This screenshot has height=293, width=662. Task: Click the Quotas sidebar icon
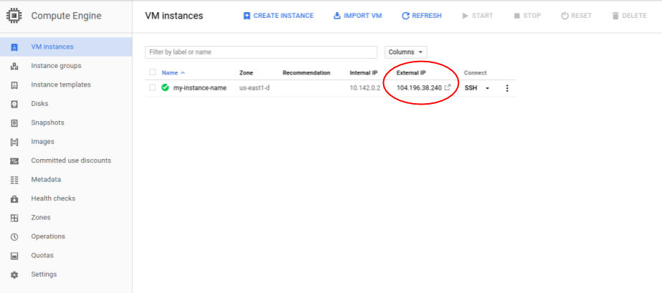click(14, 256)
